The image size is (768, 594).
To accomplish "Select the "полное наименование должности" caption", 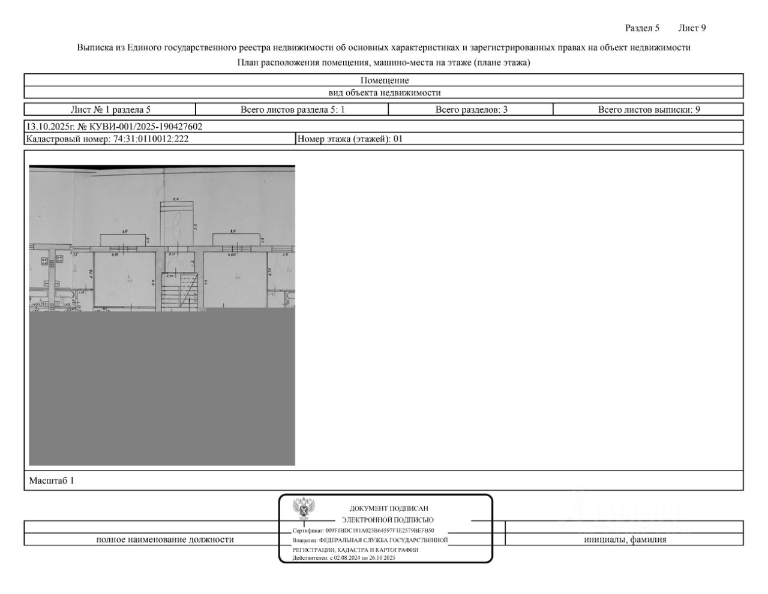I will (x=166, y=539).
